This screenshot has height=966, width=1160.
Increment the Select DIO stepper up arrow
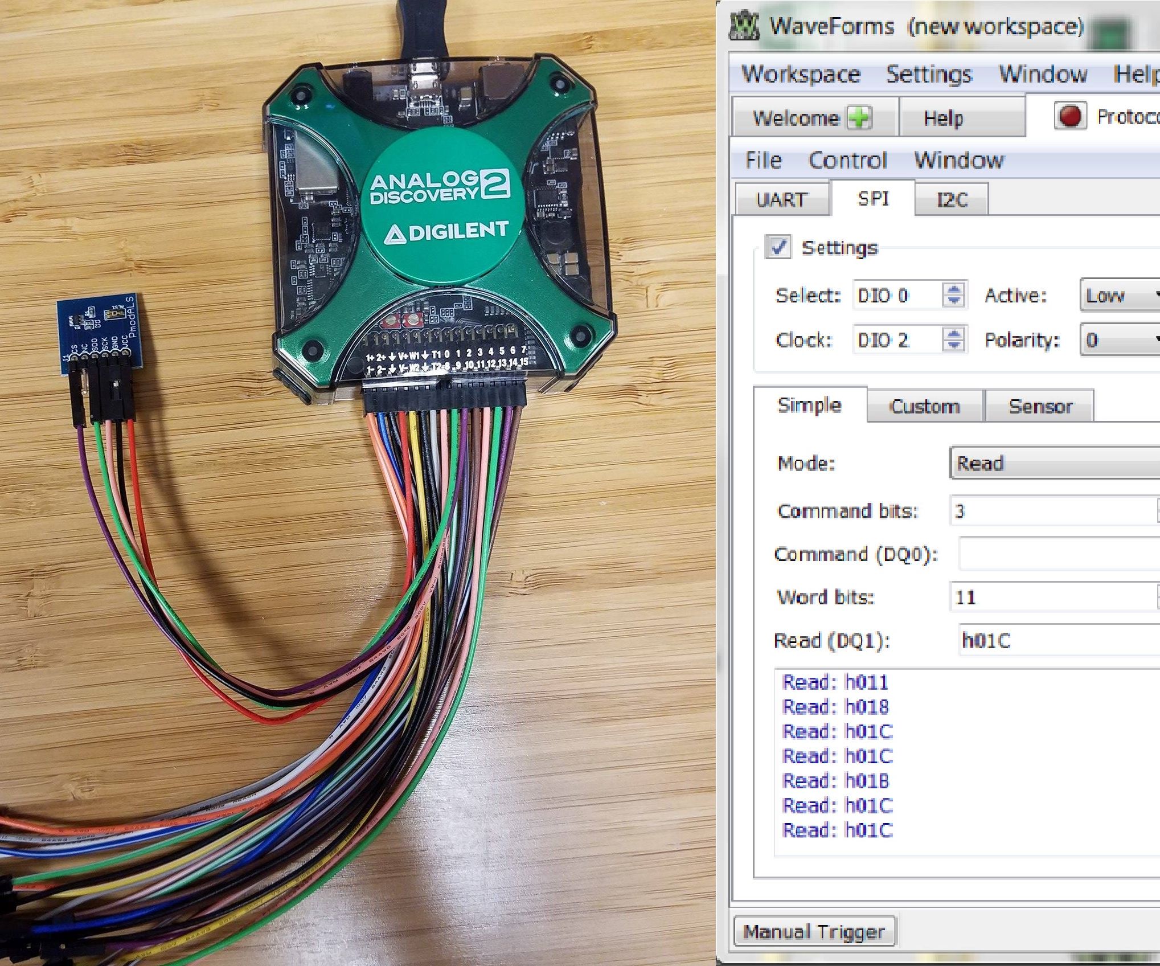point(954,288)
